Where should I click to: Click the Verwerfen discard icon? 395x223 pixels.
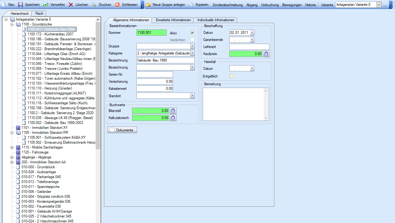[46, 5]
